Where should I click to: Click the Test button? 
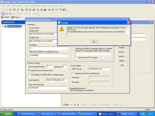[x=122, y=65]
